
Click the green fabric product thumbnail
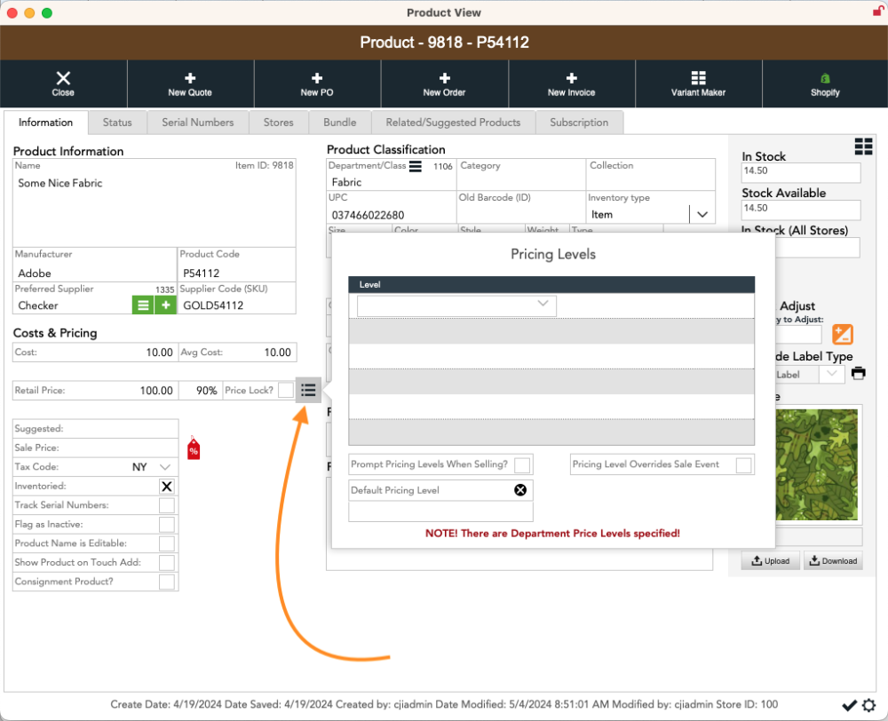[x=816, y=465]
